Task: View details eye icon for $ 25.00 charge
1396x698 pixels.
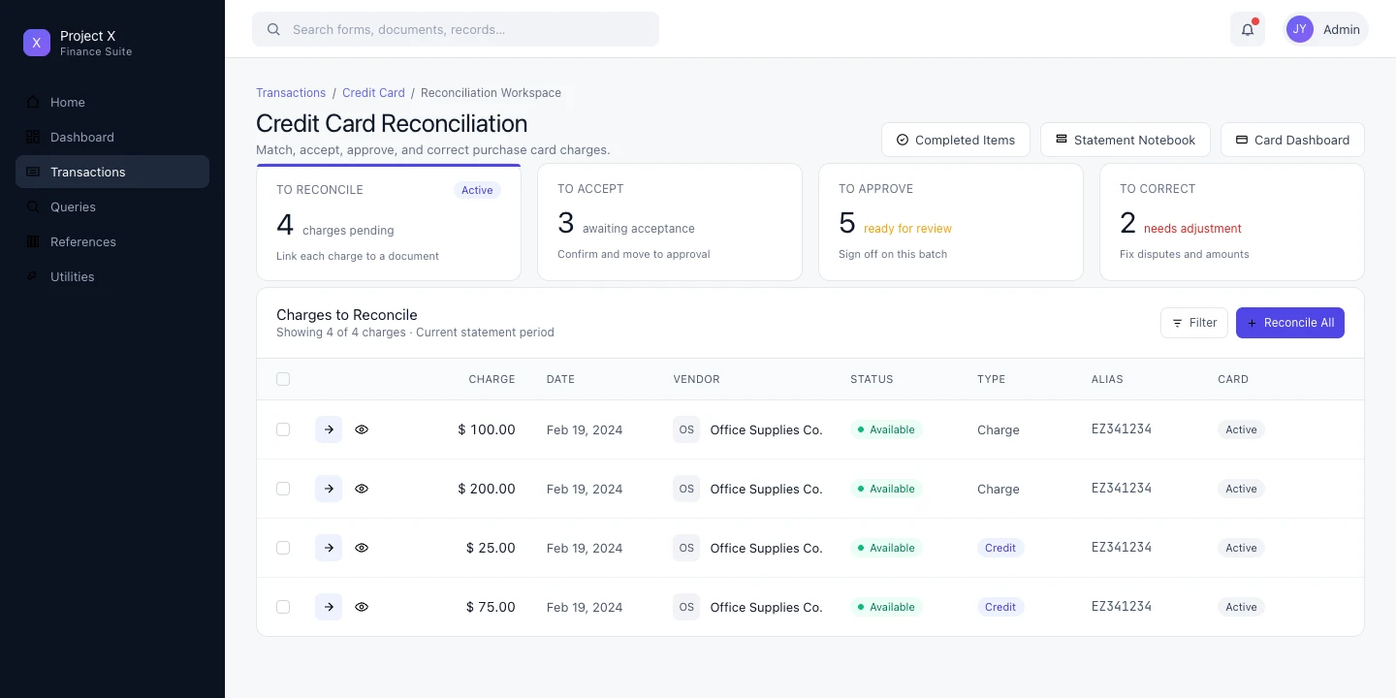Action: click(362, 548)
